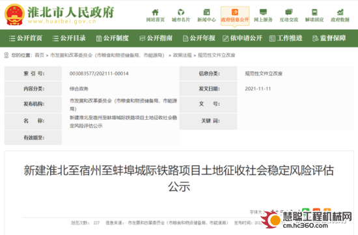Viewport: 358px width, 235px height.
Task: Click the 互动交流 chat icon
Action: (x=289, y=12)
